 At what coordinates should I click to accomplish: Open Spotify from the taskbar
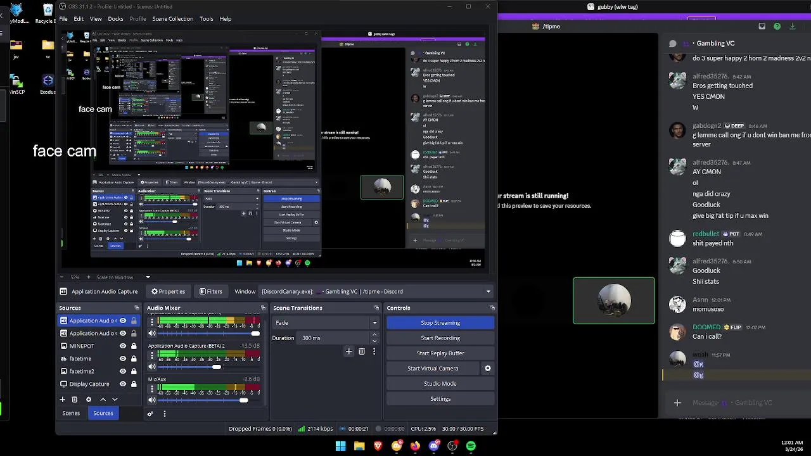pyautogui.click(x=471, y=446)
